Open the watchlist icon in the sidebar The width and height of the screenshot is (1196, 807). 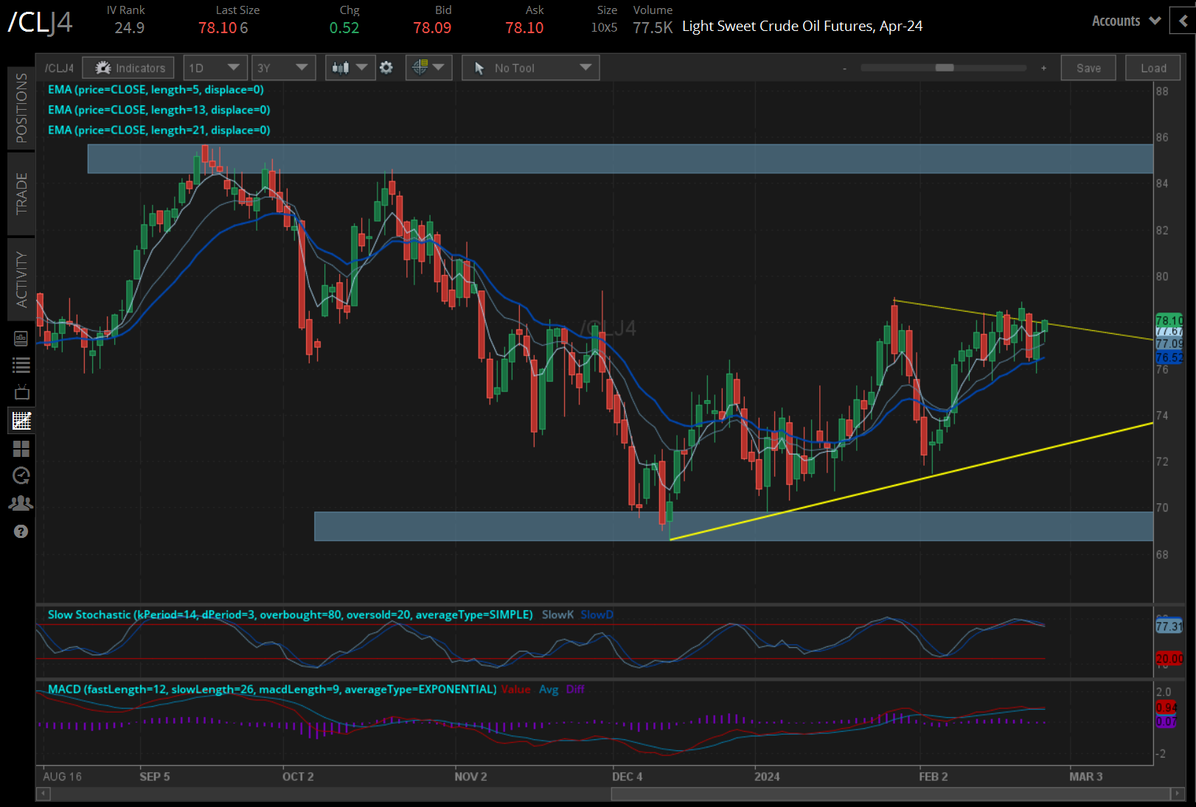click(21, 364)
